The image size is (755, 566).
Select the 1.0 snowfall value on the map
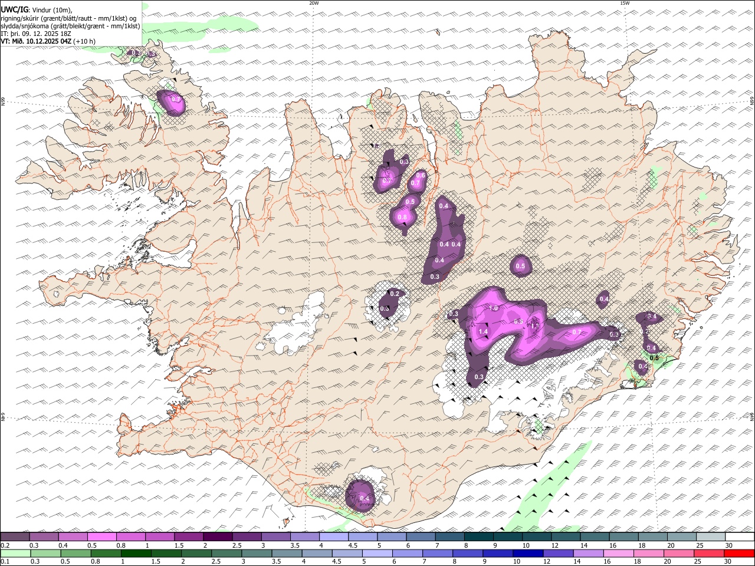(x=494, y=308)
